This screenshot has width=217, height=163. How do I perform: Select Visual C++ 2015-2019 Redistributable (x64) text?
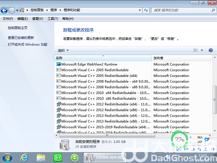coord(106,127)
